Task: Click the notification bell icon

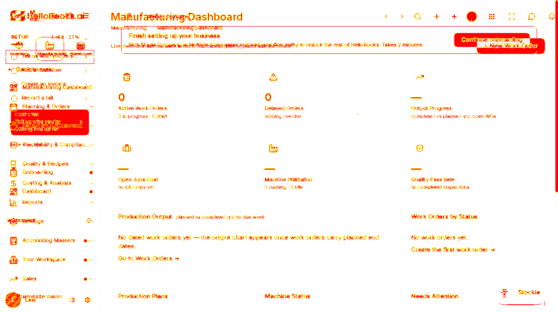Action: tap(551, 17)
